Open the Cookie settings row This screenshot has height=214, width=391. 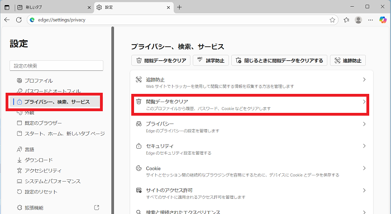[251, 171]
